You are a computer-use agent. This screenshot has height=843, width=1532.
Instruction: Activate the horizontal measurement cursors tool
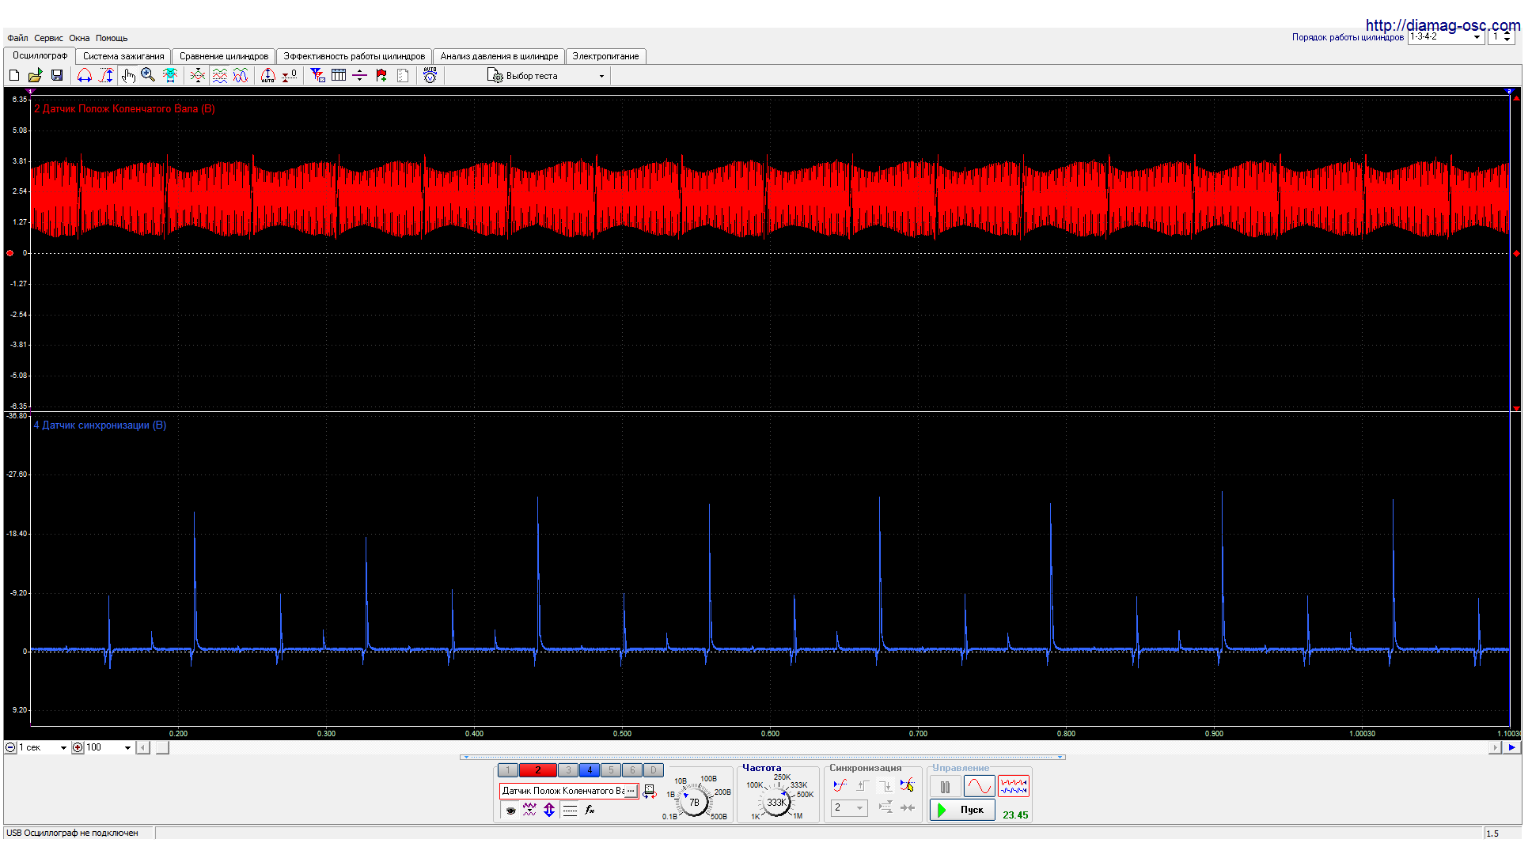[85, 75]
